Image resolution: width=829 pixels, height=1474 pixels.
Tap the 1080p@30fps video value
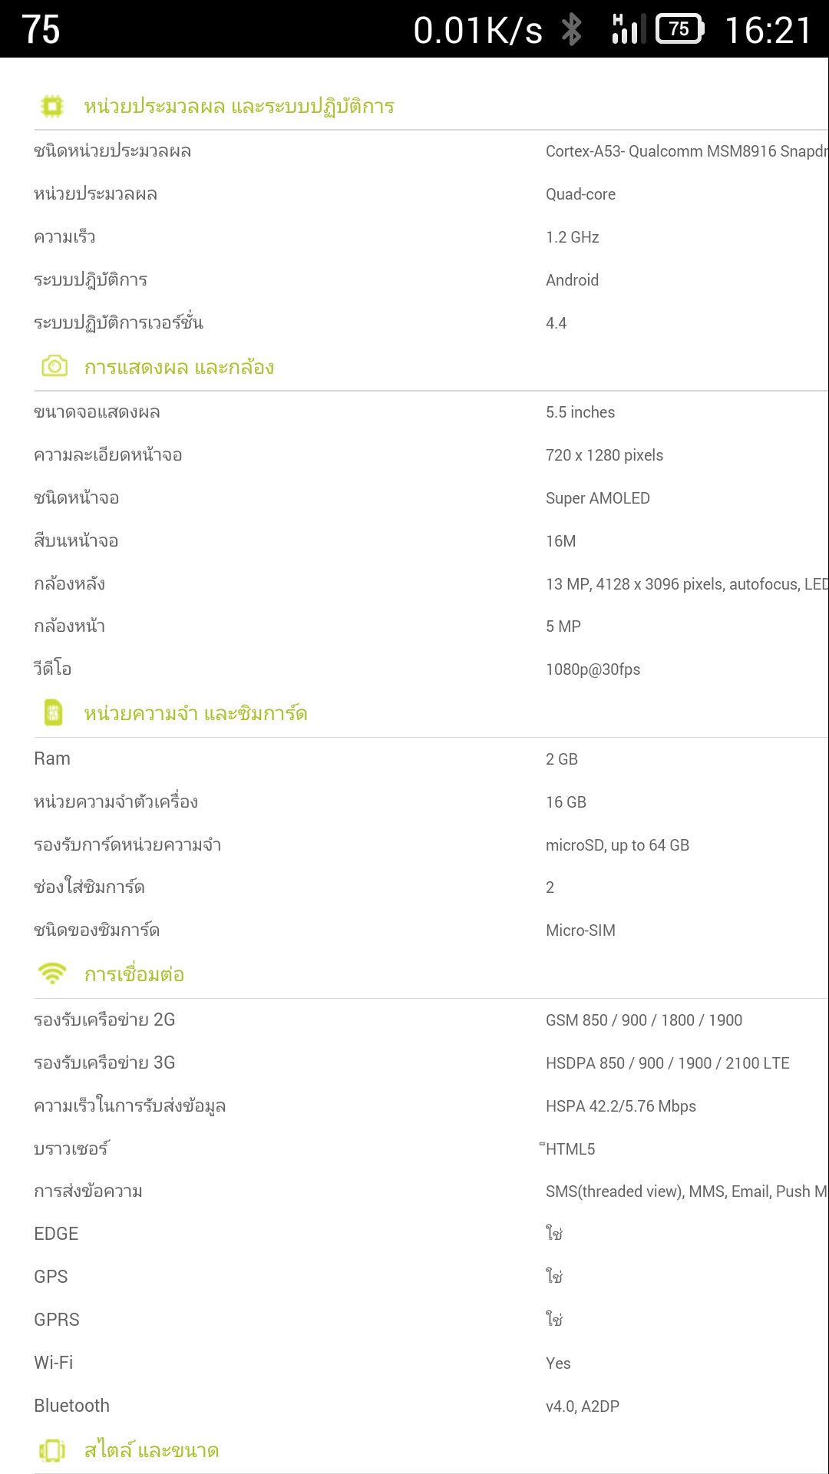[x=593, y=669]
